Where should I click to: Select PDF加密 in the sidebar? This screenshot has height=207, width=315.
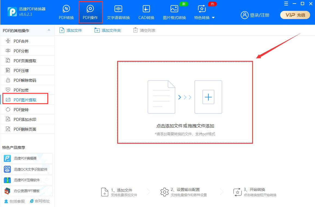27,90
